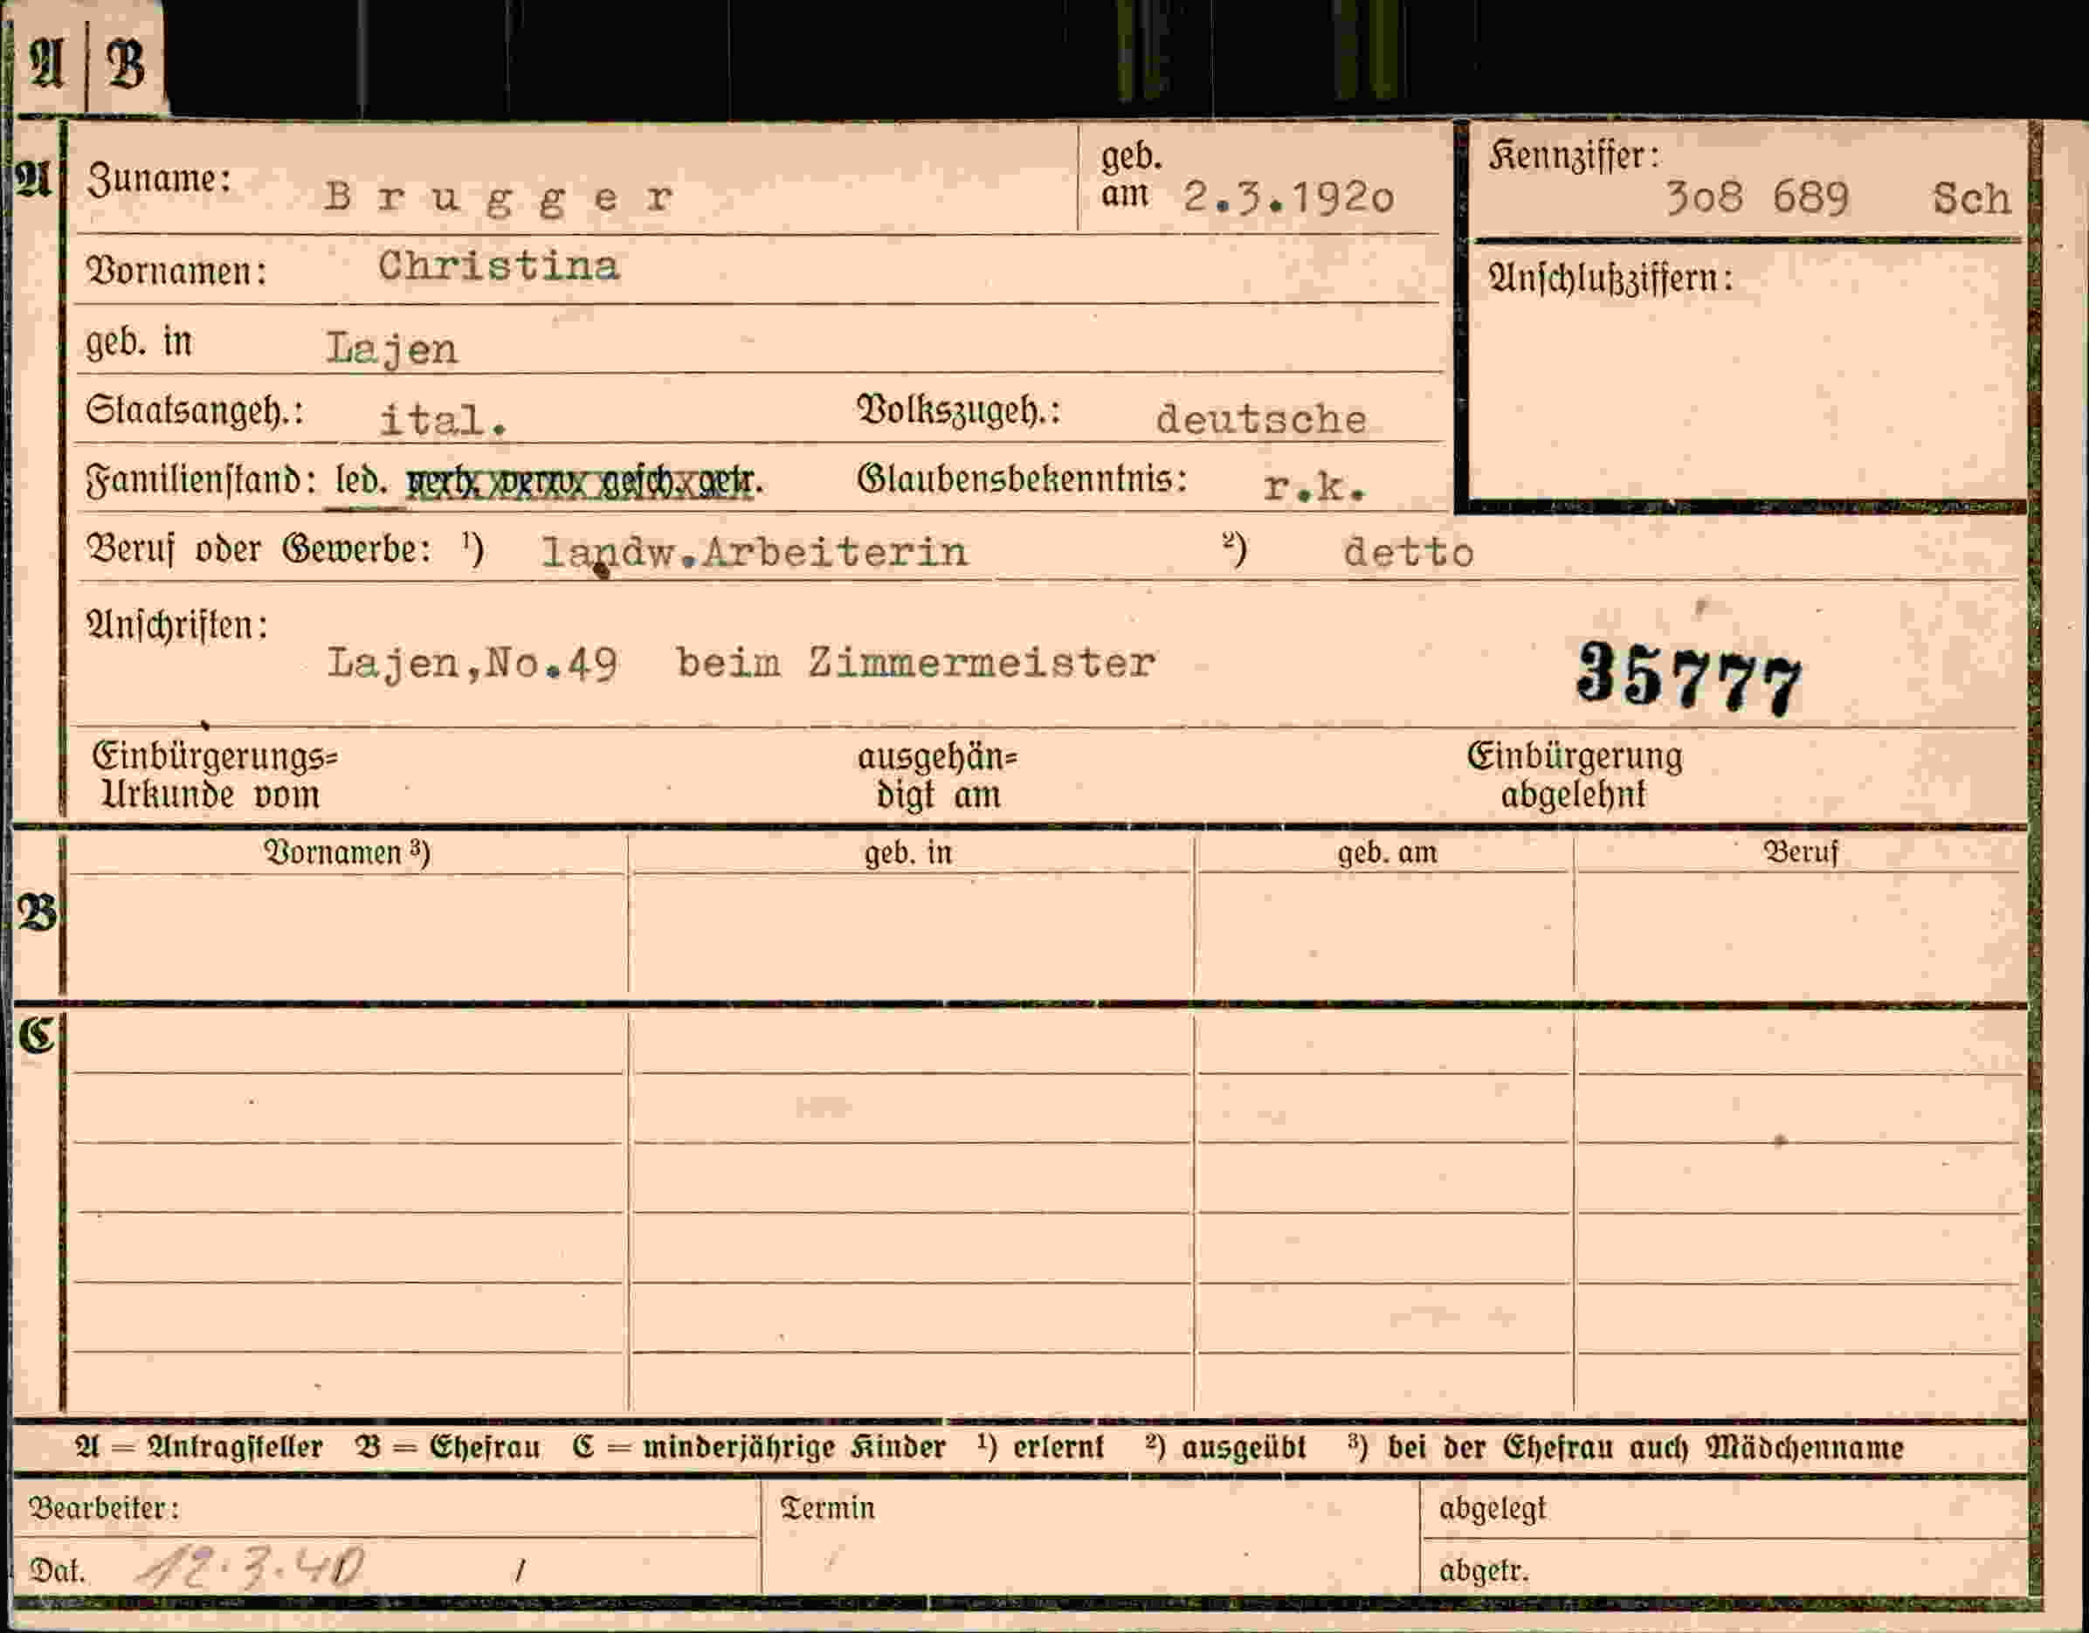Click the ethnicity value 'deutsche'
Screen dimensions: 2089x1633
[1261, 419]
